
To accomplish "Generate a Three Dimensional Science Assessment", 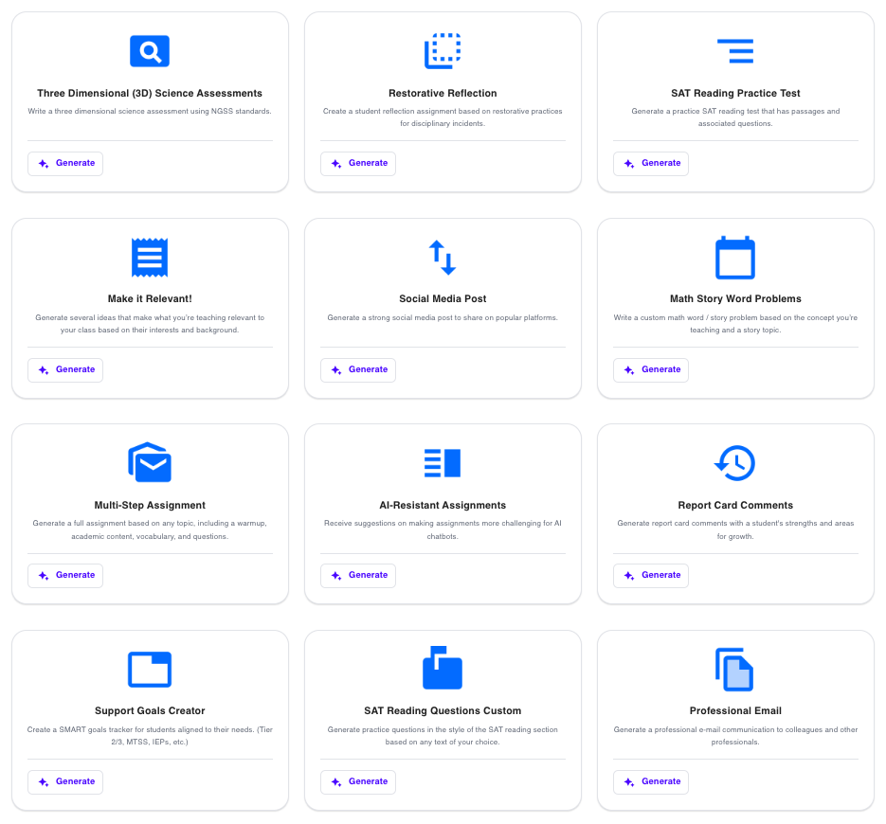I will click(x=65, y=163).
